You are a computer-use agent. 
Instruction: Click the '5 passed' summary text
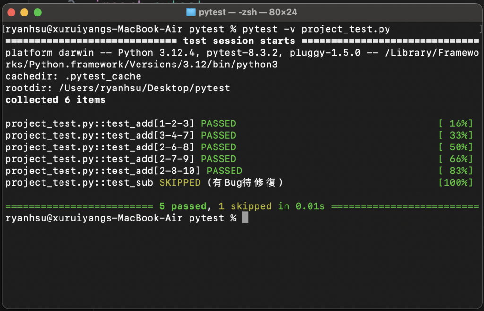click(x=183, y=206)
